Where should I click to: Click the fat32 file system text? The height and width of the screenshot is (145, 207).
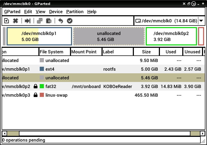tap(51, 86)
